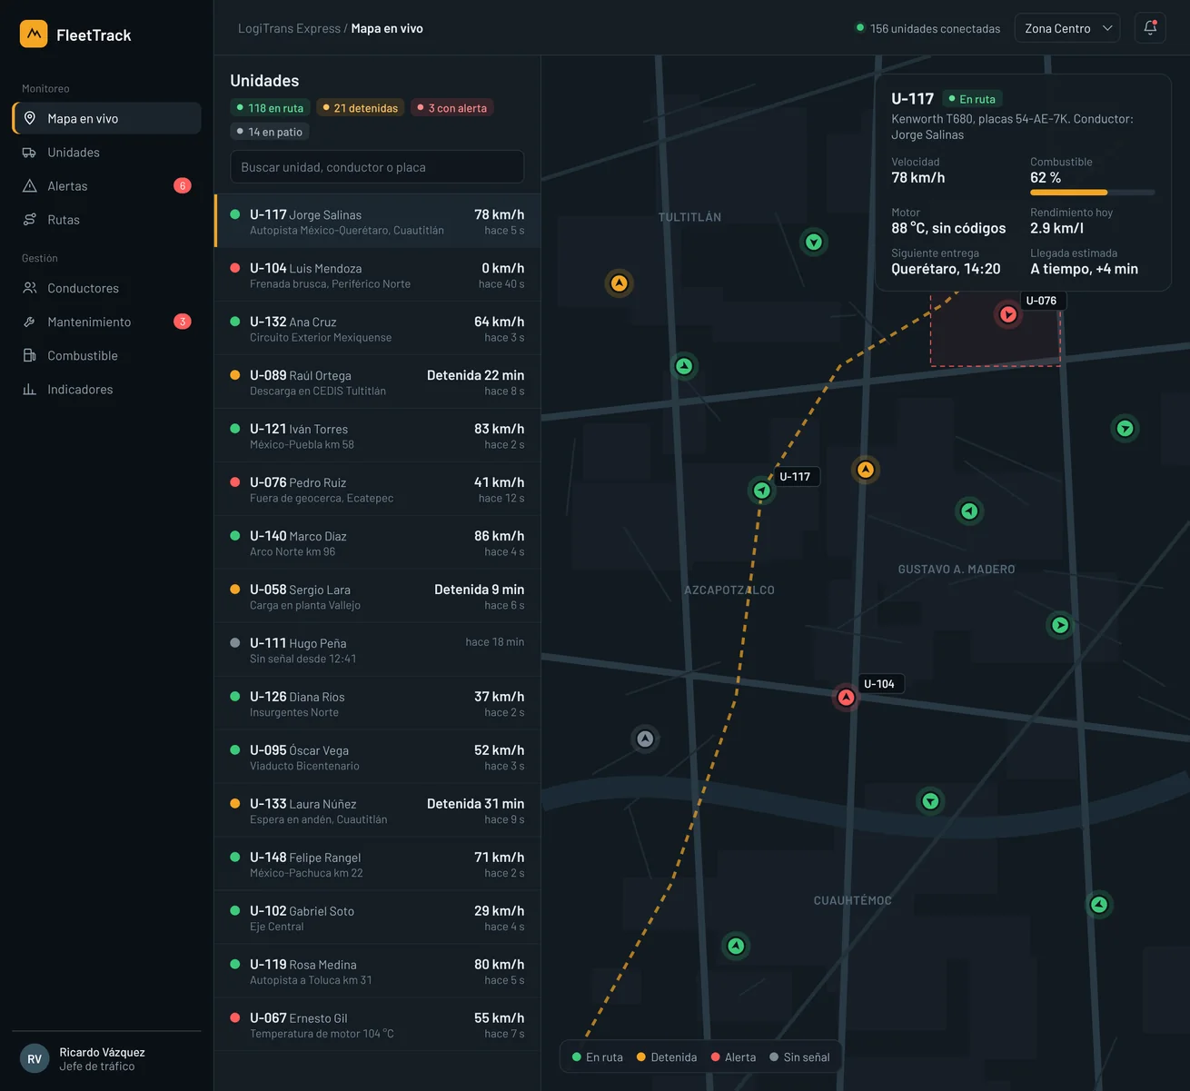Viewport: 1190px width, 1091px height.
Task: Click orange stopped marker west of Tultitlán
Action: pyautogui.click(x=619, y=283)
